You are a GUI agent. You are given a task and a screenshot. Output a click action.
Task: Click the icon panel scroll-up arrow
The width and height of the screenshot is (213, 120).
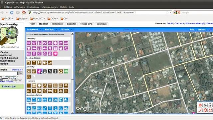click(73, 33)
